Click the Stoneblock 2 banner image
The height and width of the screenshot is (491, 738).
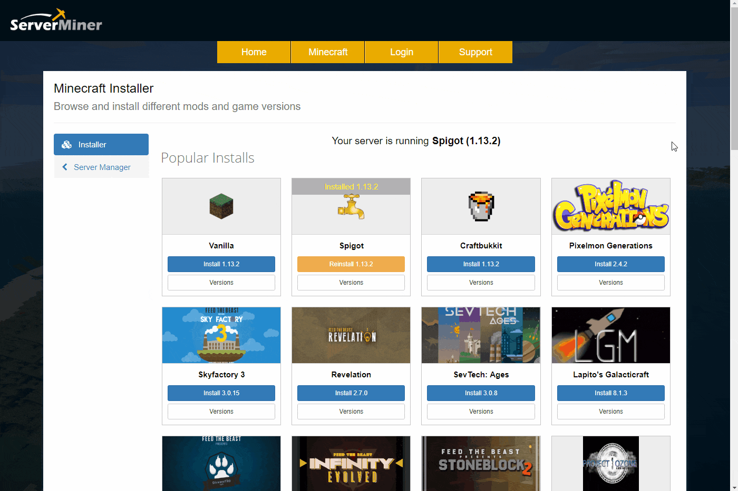[481, 464]
